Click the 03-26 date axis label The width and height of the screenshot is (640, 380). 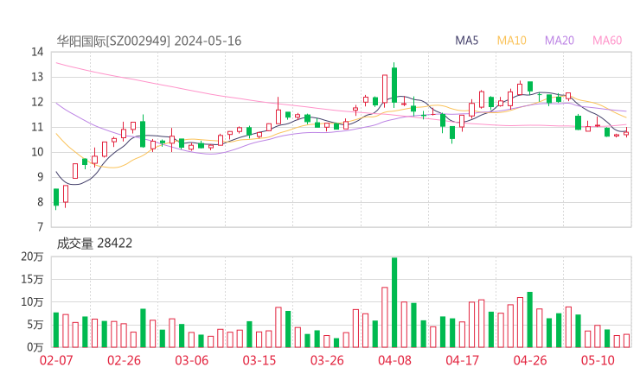coord(327,360)
